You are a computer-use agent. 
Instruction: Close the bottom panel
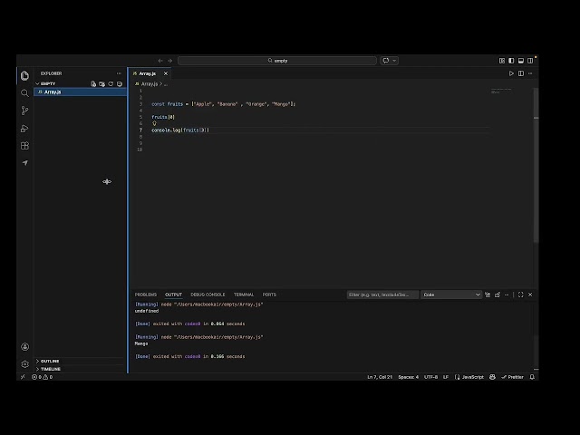pyautogui.click(x=530, y=295)
